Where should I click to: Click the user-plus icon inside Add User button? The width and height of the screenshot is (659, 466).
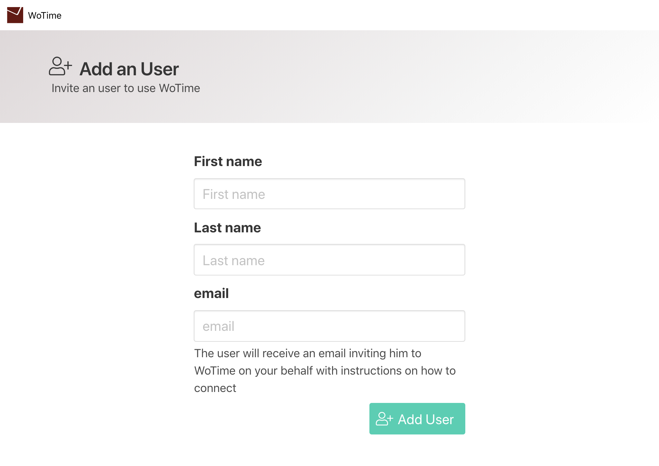click(385, 419)
